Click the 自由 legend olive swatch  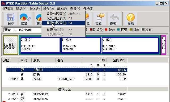click(x=131, y=29)
